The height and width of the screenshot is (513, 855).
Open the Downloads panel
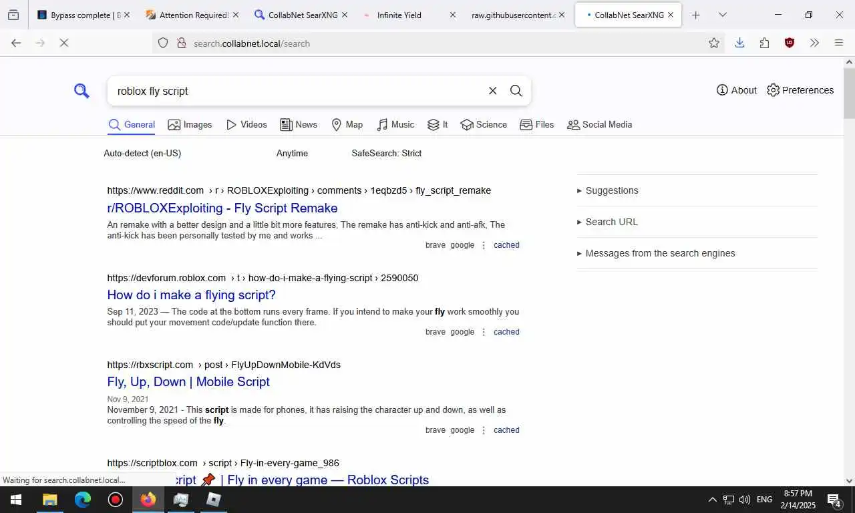[x=739, y=43]
